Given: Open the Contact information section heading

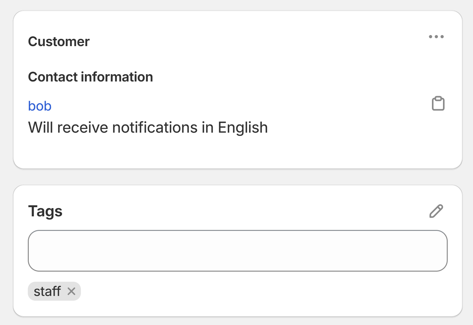Looking at the screenshot, I should click(91, 77).
